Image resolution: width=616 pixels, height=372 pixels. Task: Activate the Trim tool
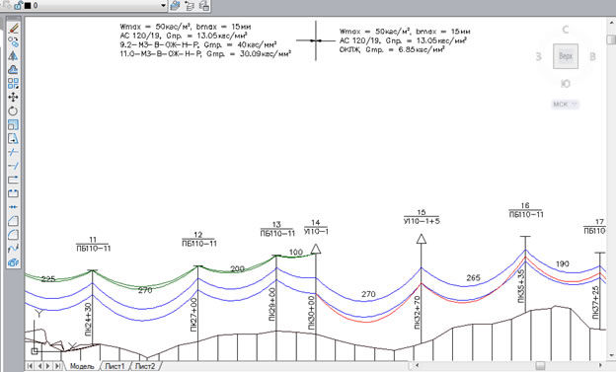coord(13,152)
